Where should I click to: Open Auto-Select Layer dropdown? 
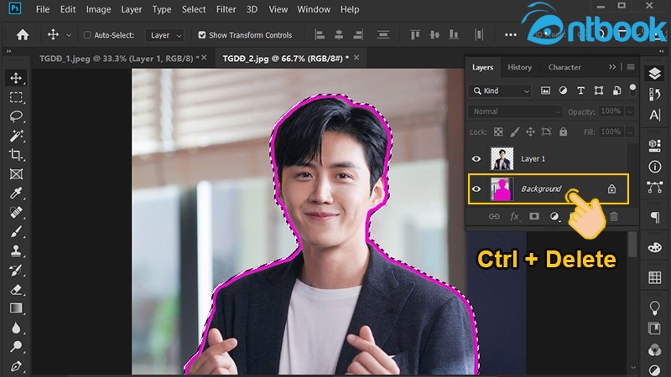click(164, 35)
